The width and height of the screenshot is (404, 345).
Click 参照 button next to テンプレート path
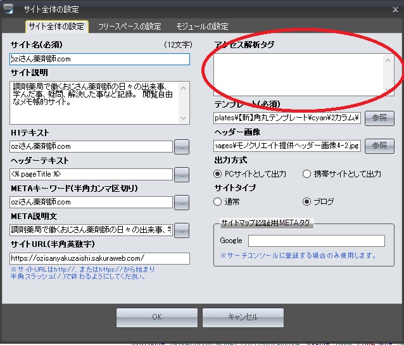[379, 118]
